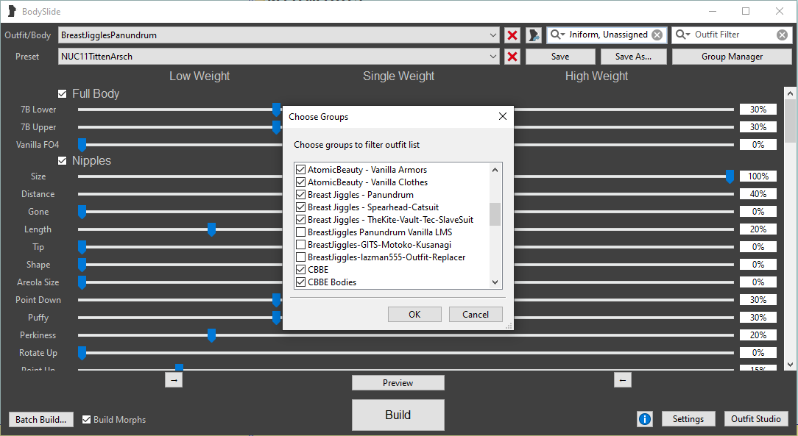Expand the Outfit/Body dropdown list
The image size is (798, 436).
(x=492, y=35)
